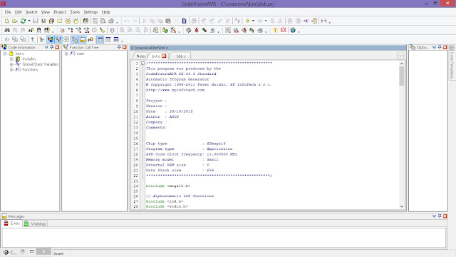Click the pin icon in Function Call Tree header
Viewport: 456px width, 257px height.
click(x=119, y=47)
